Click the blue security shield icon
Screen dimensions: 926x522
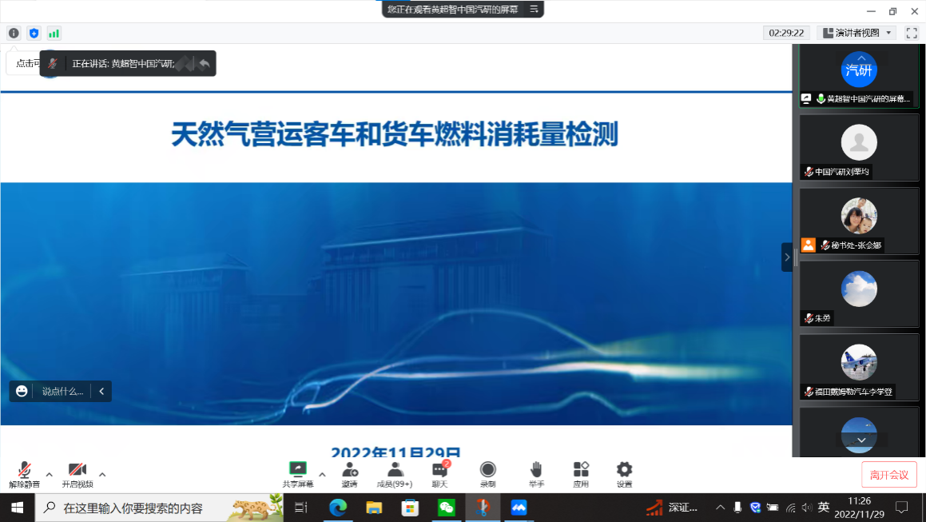tap(34, 33)
